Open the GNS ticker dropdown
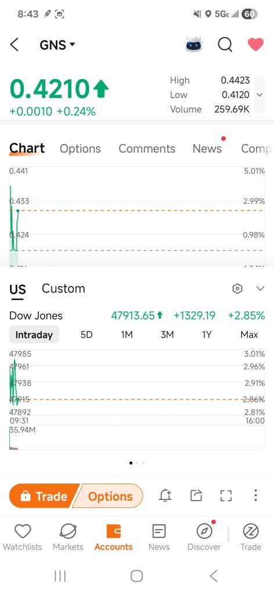274x594 pixels. [57, 45]
